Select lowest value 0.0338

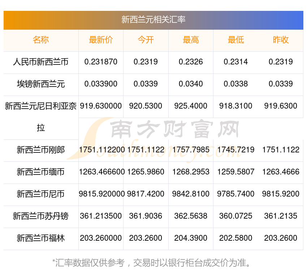point(236,84)
